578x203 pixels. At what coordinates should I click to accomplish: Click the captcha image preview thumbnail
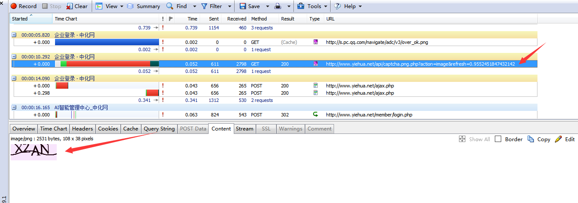(34, 151)
